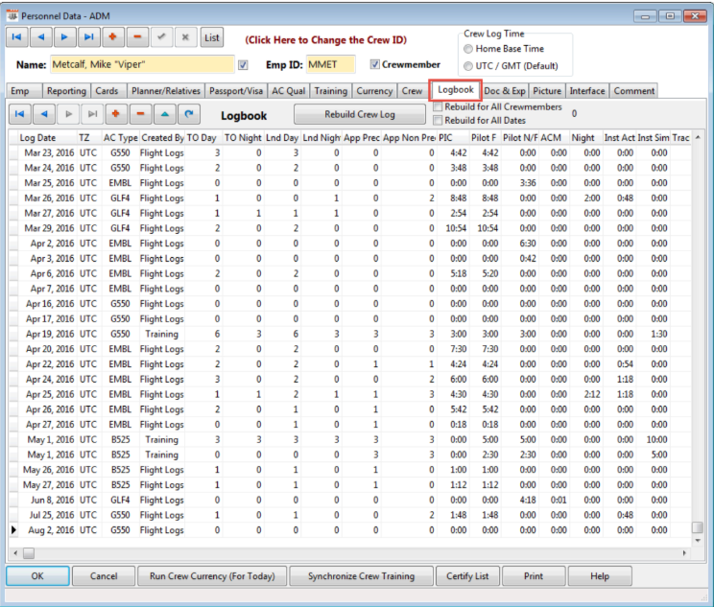Viewport: 714px width, 607px height.
Task: Click the Emp ID field containing MMET
Action: click(330, 65)
